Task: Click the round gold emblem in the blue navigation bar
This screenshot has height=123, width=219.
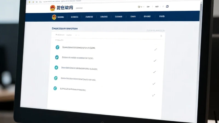Action: (x=54, y=17)
